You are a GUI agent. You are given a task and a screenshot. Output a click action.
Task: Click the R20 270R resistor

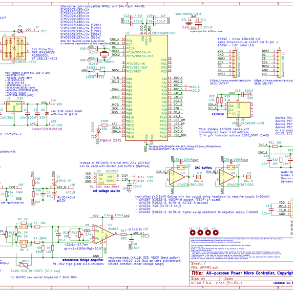105,125
